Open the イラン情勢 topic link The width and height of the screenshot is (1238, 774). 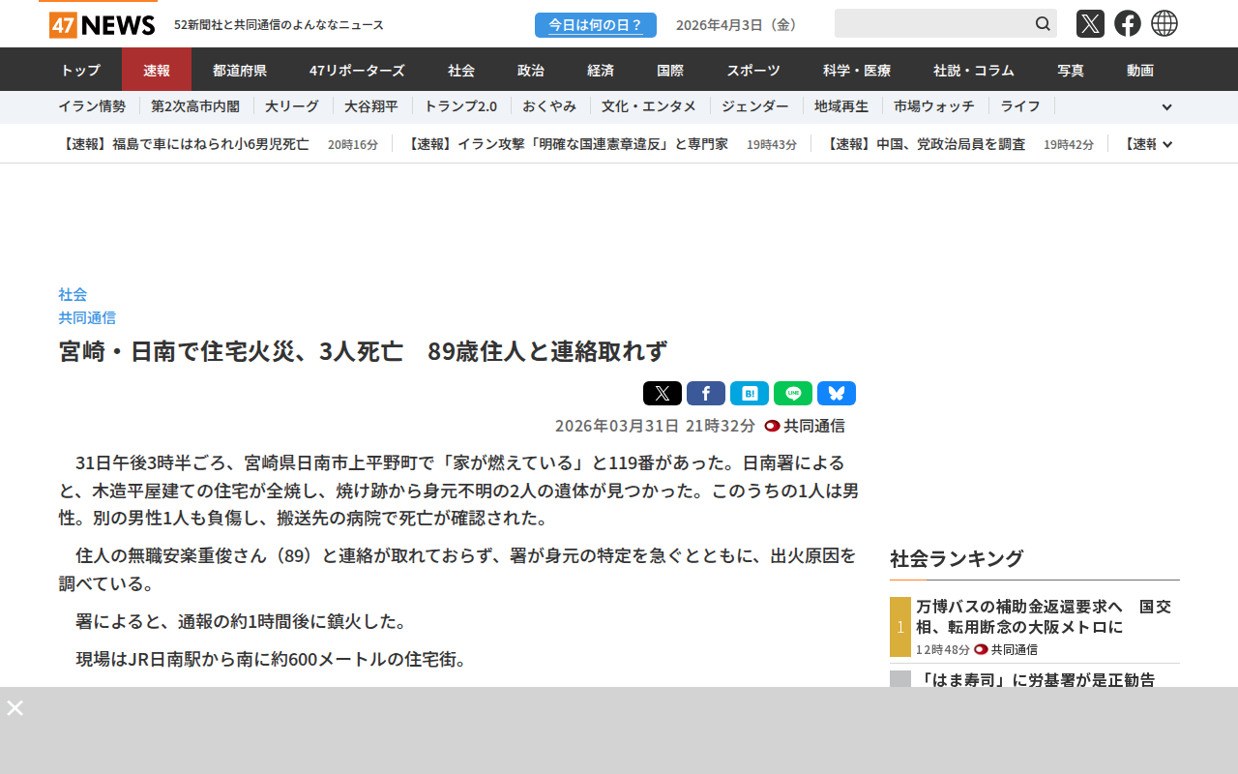[92, 106]
